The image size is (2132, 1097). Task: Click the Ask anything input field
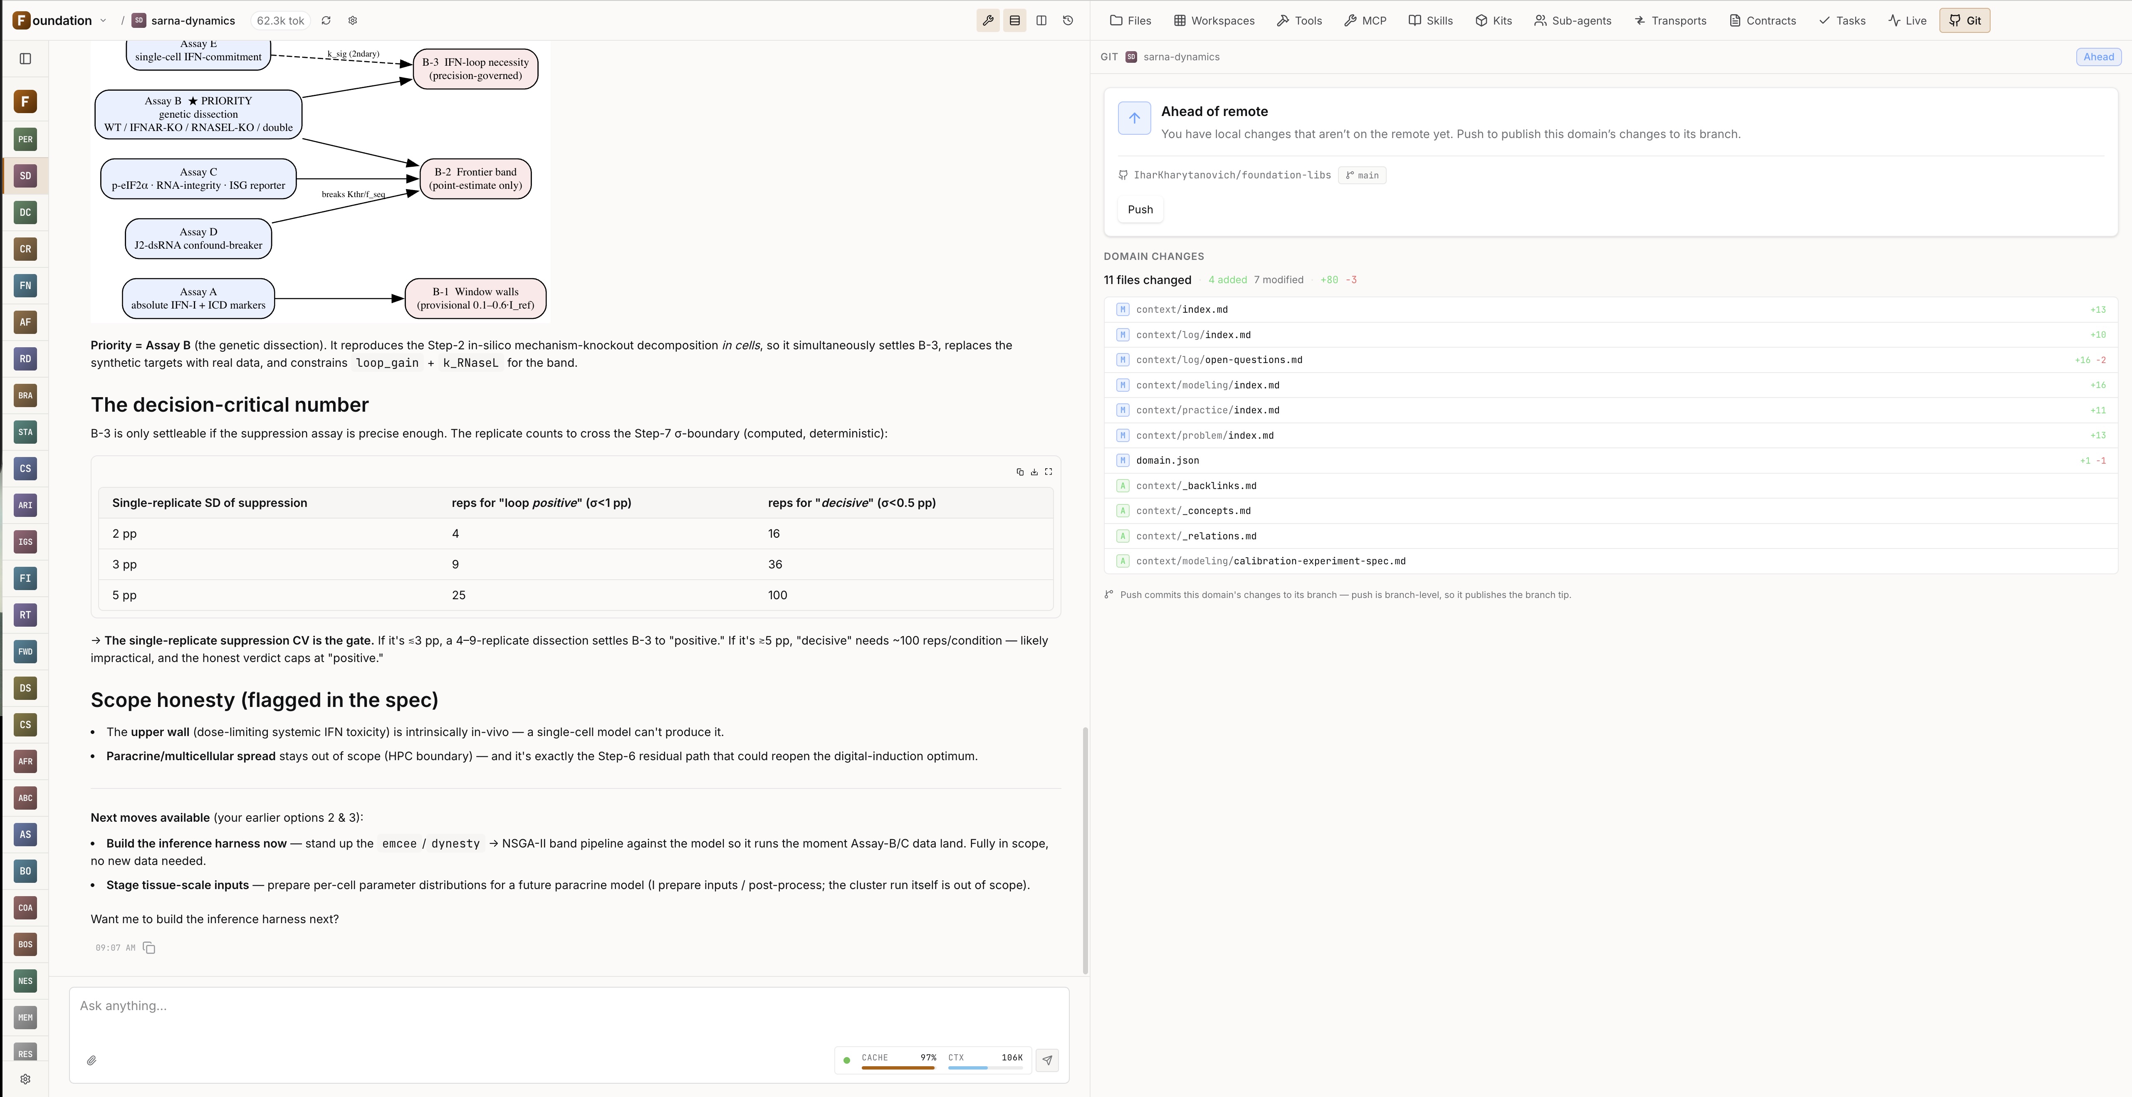(x=569, y=1006)
